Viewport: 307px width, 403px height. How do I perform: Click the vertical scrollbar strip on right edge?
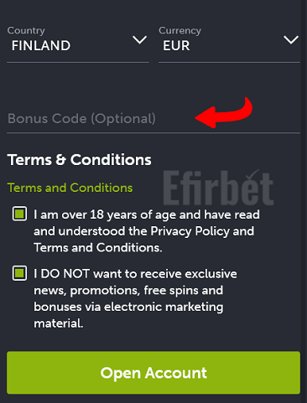(304, 201)
